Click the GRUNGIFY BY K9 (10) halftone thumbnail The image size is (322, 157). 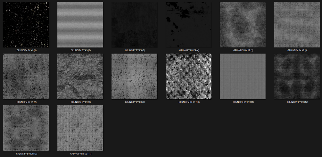click(188, 77)
